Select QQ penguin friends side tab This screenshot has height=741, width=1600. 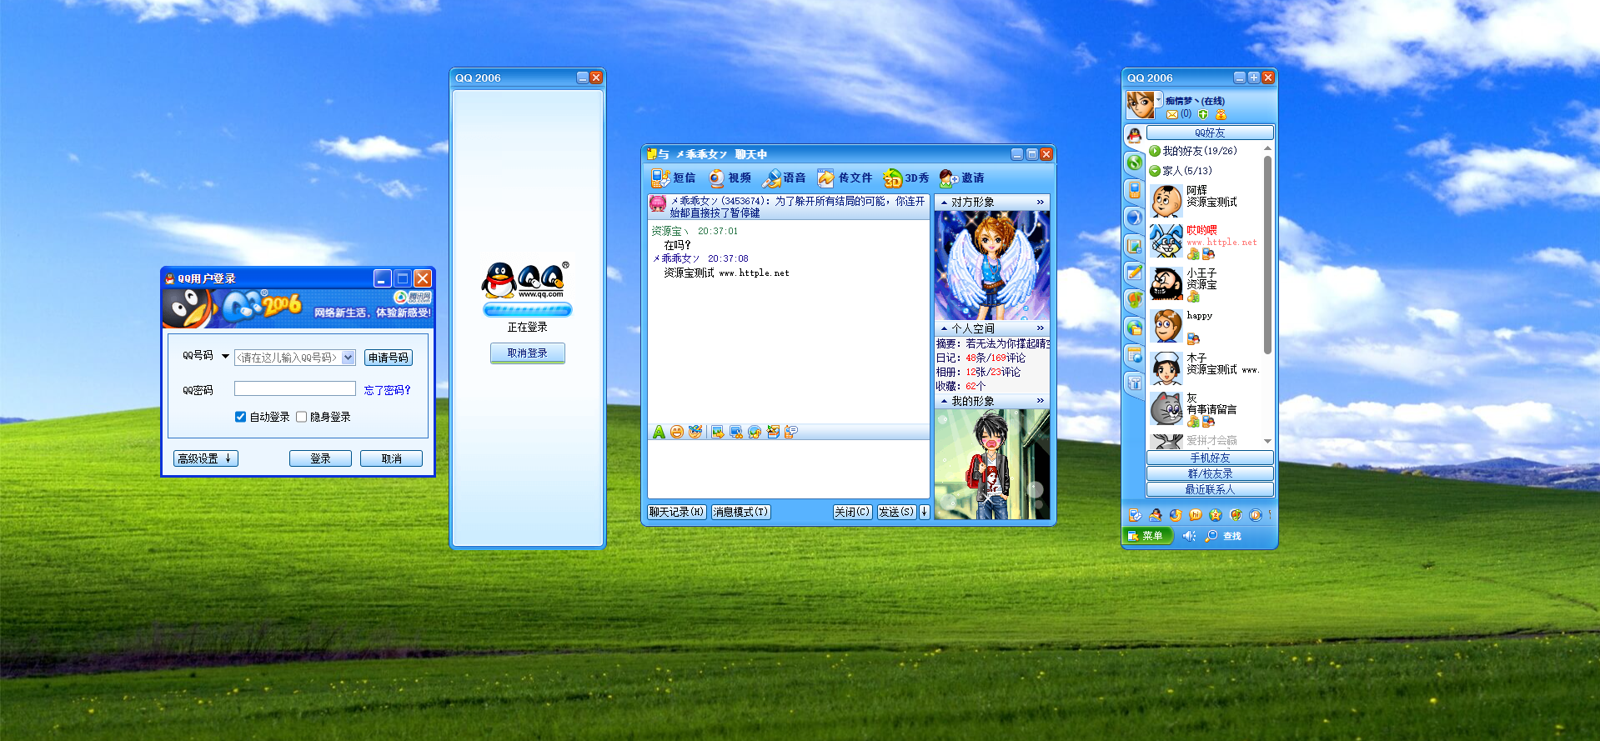point(1134,135)
